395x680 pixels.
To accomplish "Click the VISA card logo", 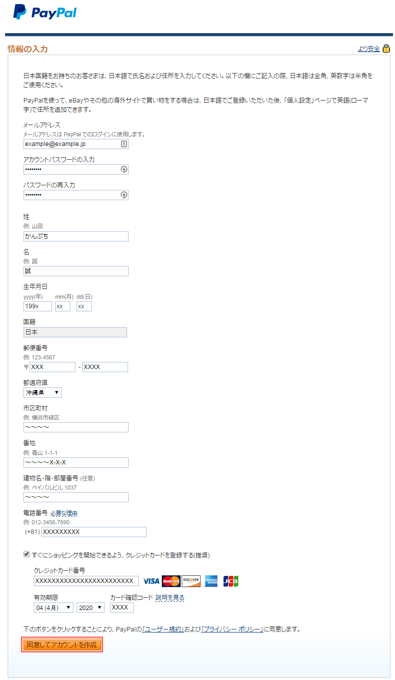I will 151,581.
